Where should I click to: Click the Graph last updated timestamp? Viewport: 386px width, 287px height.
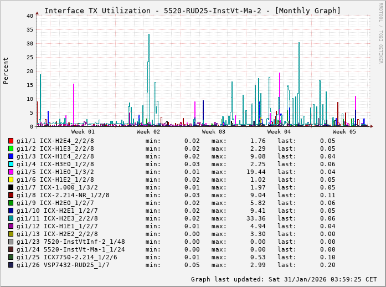284,279
